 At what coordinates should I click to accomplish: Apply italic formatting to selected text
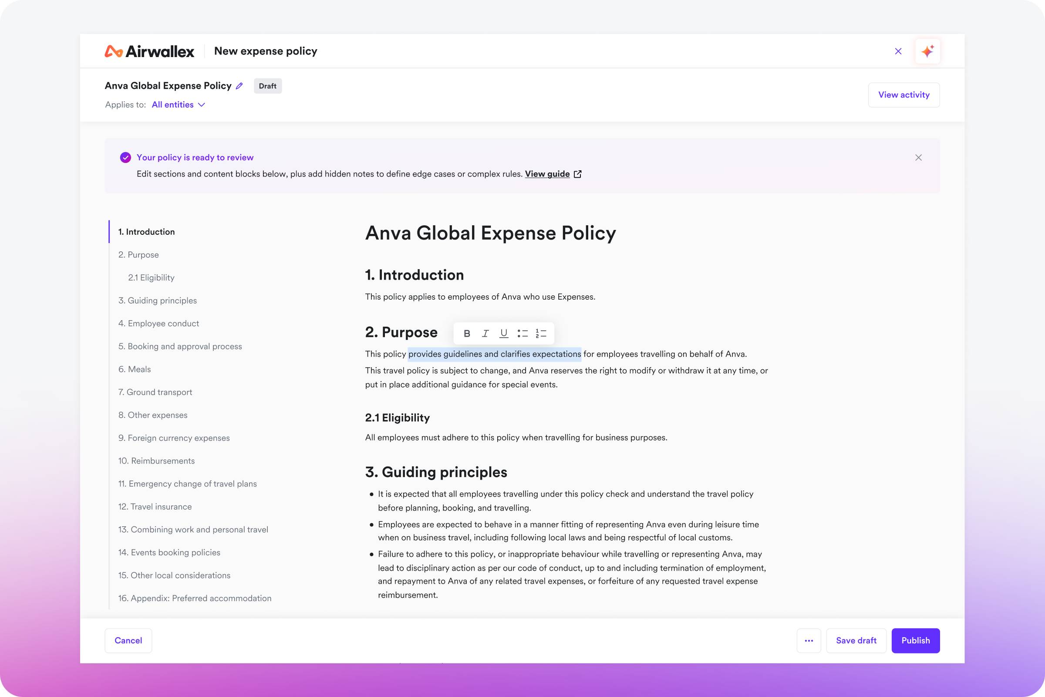click(x=485, y=333)
